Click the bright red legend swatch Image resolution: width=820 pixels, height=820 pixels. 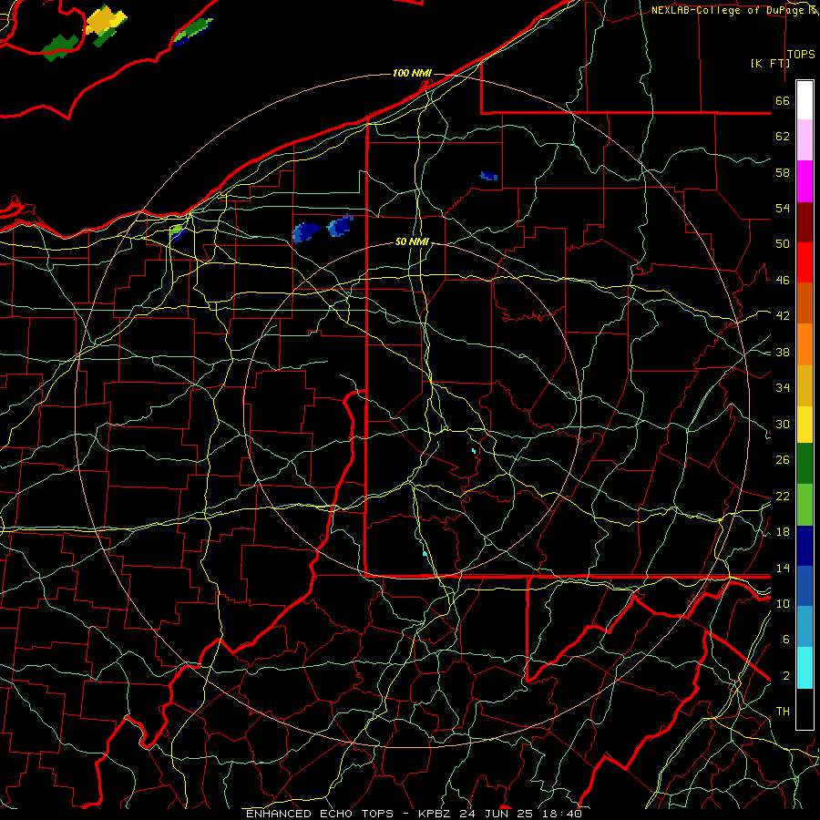805,262
